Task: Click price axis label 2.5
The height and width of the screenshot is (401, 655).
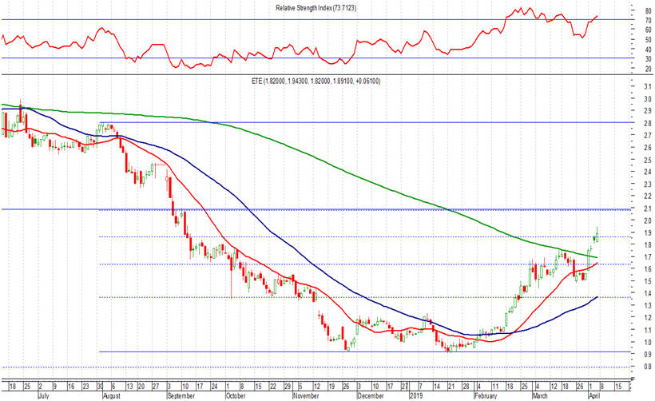Action: [648, 160]
